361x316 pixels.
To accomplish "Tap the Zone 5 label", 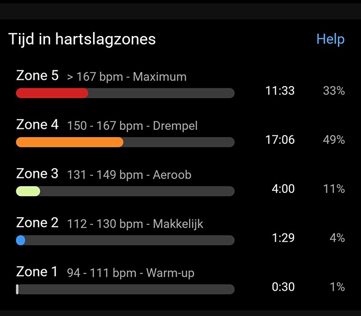I will (37, 75).
